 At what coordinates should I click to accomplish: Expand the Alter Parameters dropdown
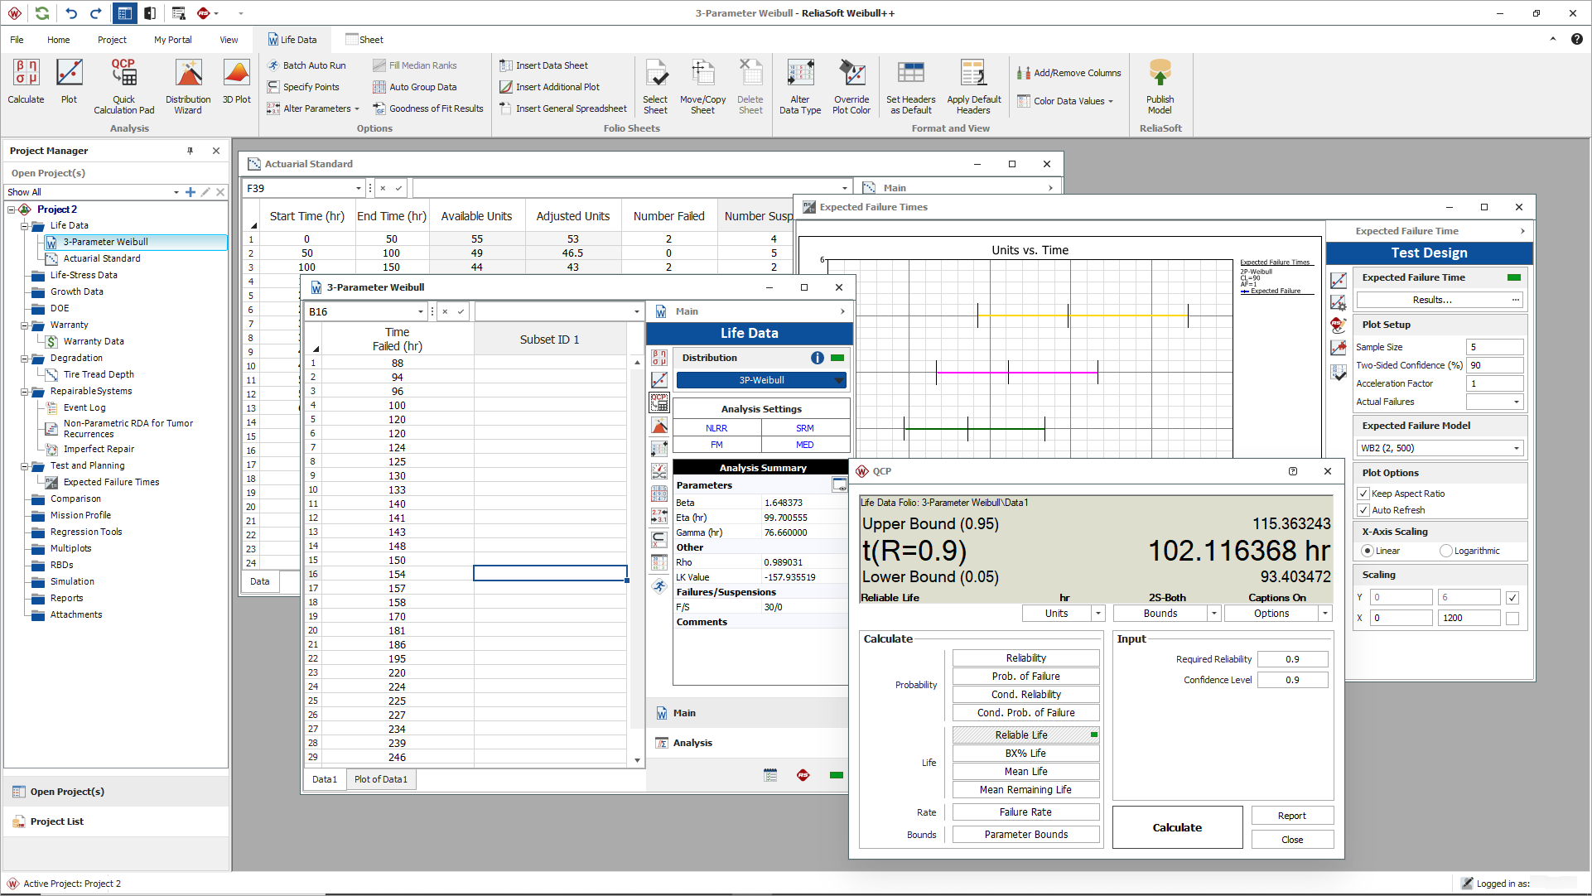click(356, 108)
